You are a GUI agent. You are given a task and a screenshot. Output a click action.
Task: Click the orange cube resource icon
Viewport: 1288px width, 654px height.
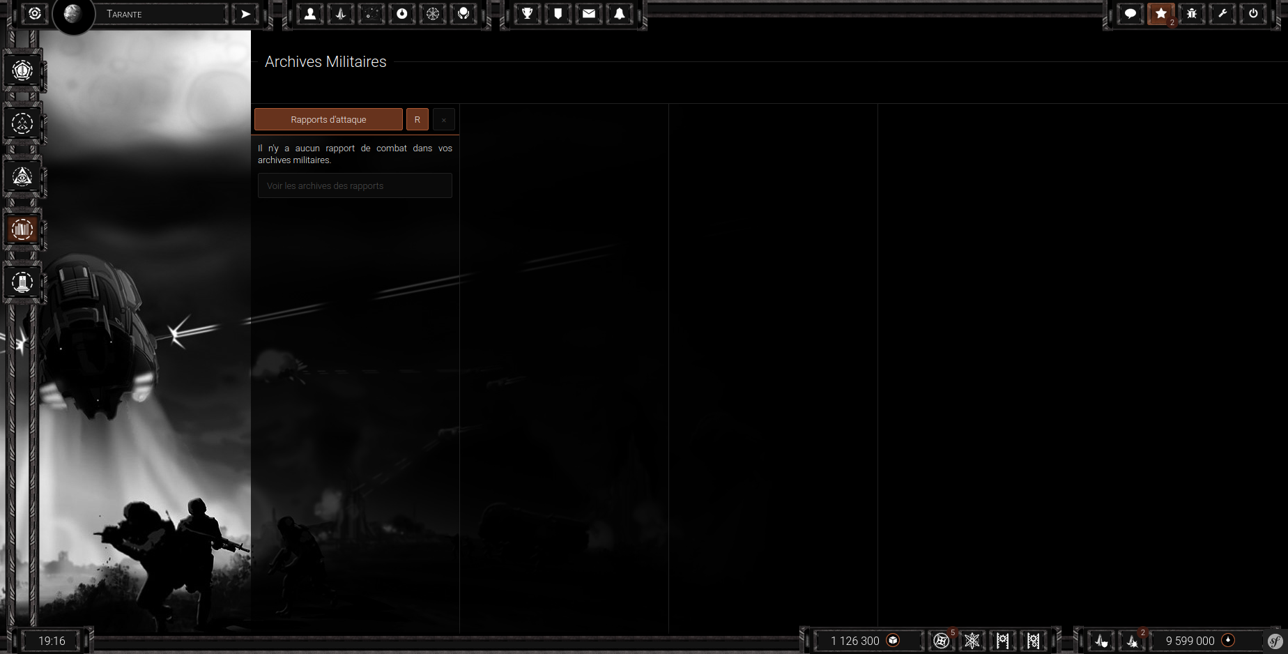[893, 640]
